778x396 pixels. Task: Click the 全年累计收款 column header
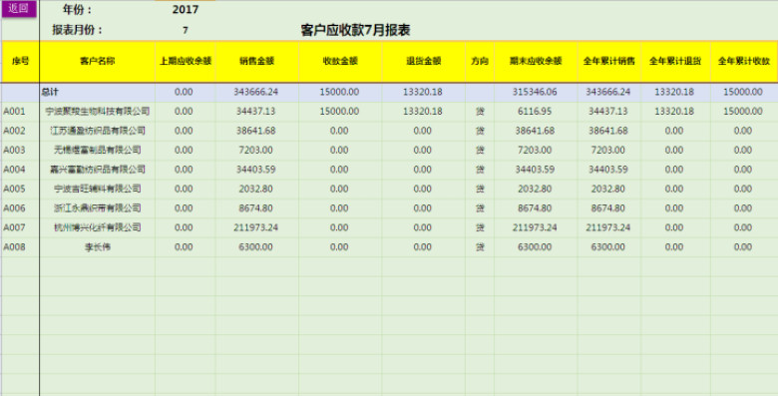(x=744, y=62)
